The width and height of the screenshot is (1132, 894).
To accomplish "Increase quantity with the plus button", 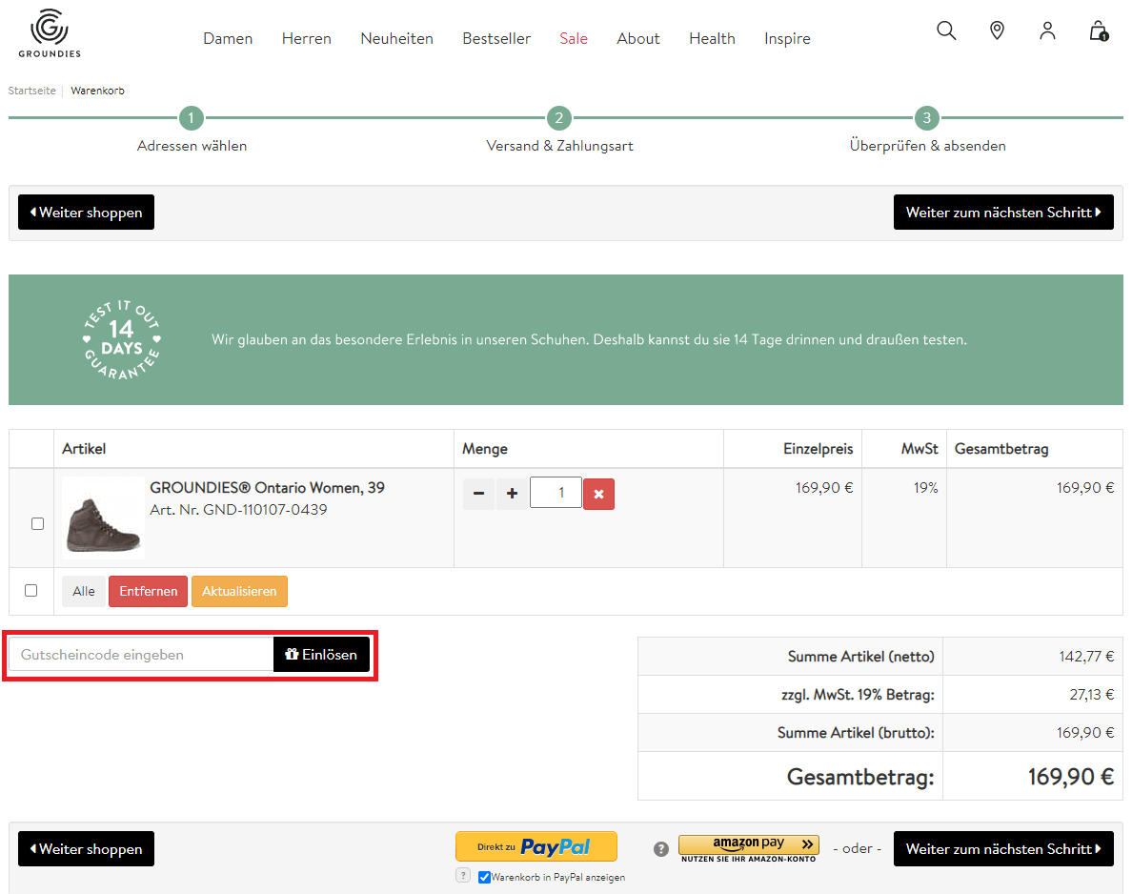I will click(x=512, y=494).
